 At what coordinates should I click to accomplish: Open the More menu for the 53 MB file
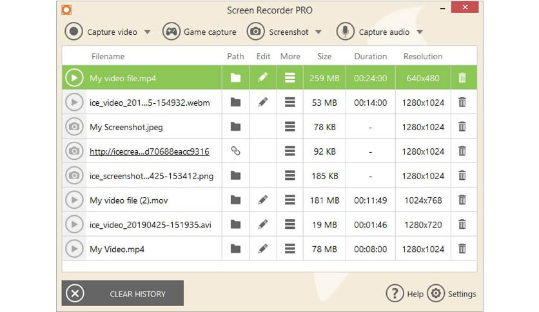tap(289, 102)
